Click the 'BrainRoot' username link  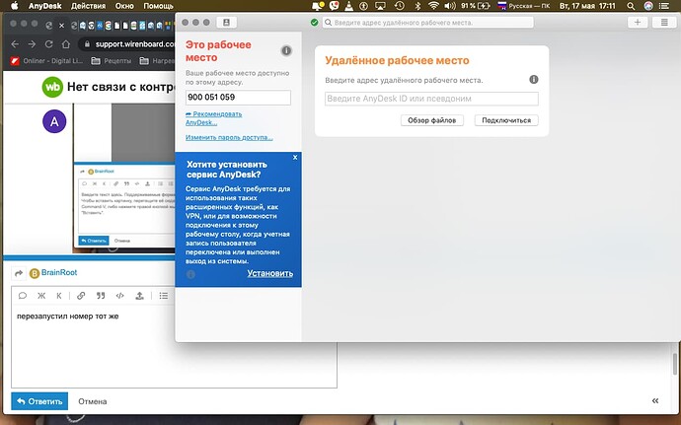[x=59, y=272]
